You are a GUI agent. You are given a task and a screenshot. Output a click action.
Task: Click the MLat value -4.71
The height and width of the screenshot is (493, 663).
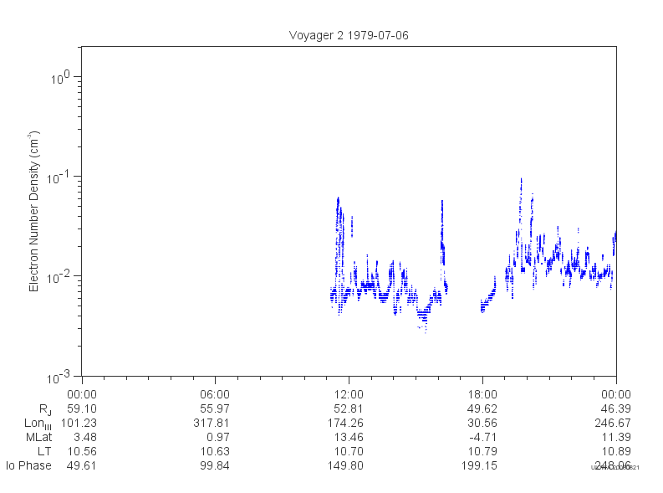pos(483,437)
